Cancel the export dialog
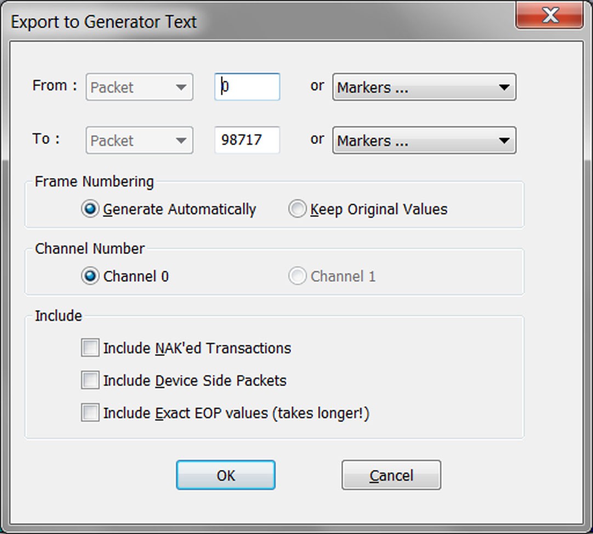 [391, 475]
